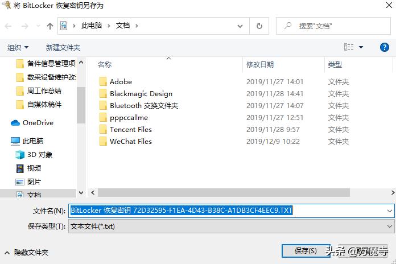Click the Blackmagic Design folder icon
Image resolution: width=396 pixels, height=264 pixels.
tap(103, 94)
